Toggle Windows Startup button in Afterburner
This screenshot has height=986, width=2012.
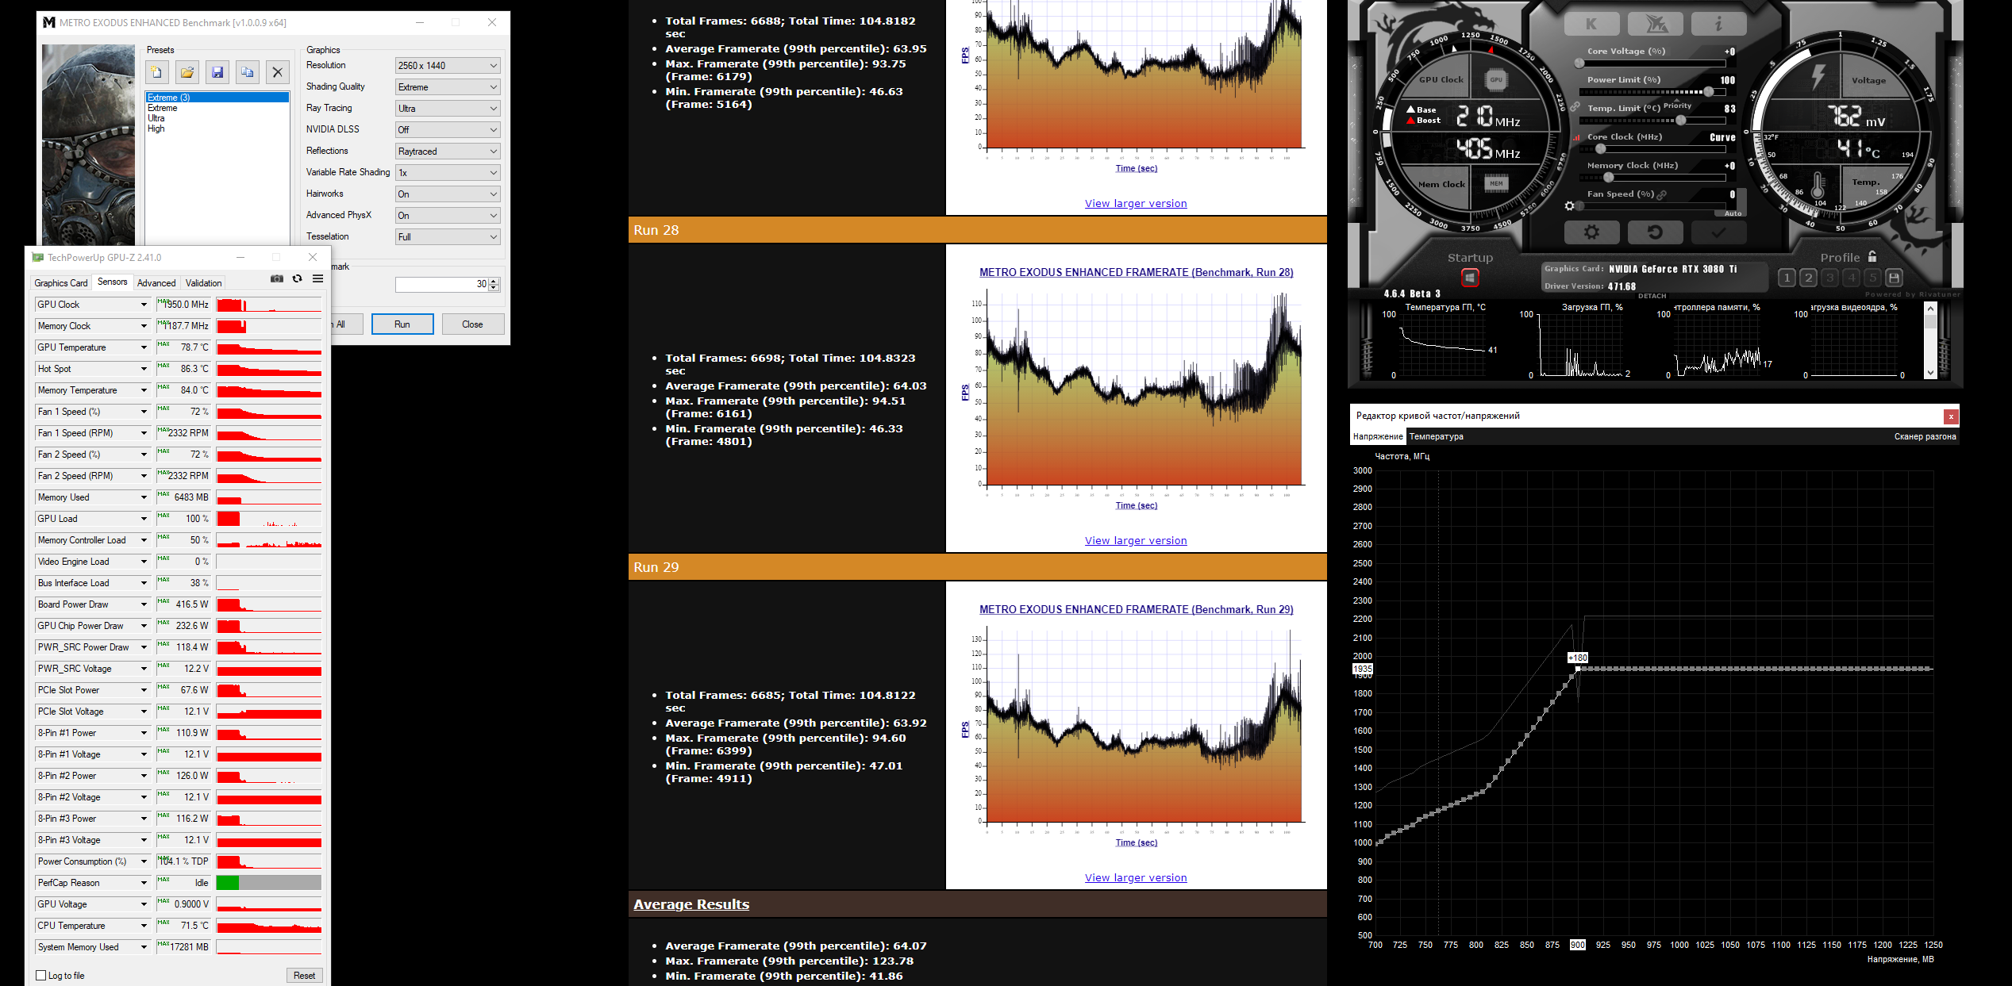pos(1469,278)
